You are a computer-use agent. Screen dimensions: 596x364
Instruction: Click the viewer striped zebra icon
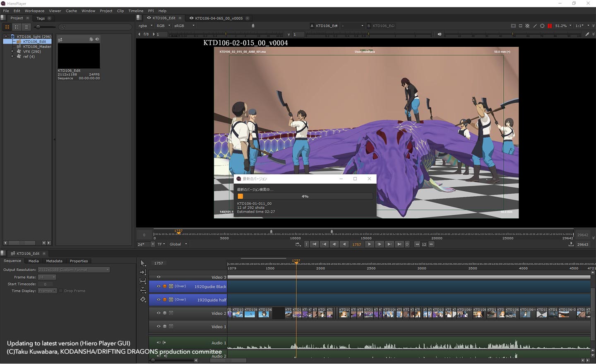[x=527, y=26]
